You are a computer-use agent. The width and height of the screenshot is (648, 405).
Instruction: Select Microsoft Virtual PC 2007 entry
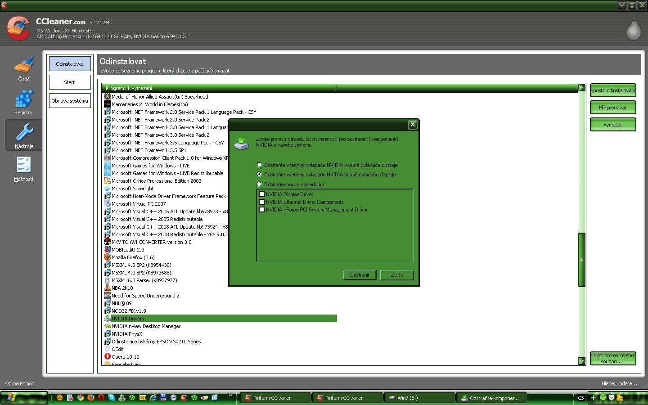139,204
